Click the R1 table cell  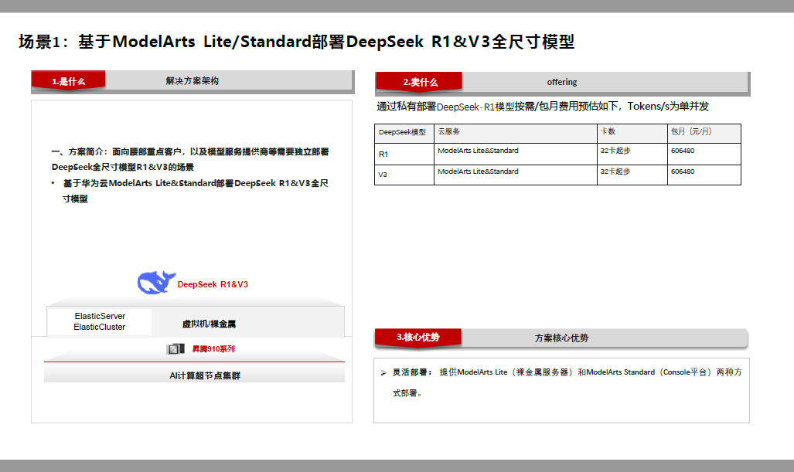(404, 154)
